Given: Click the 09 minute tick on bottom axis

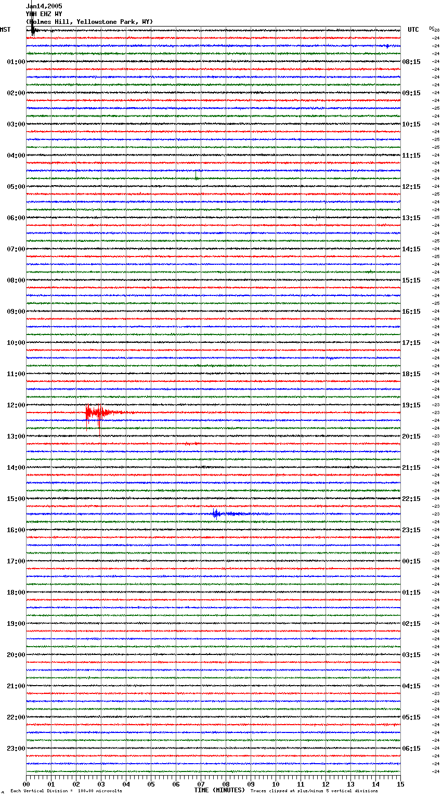Looking at the screenshot, I should [251, 784].
